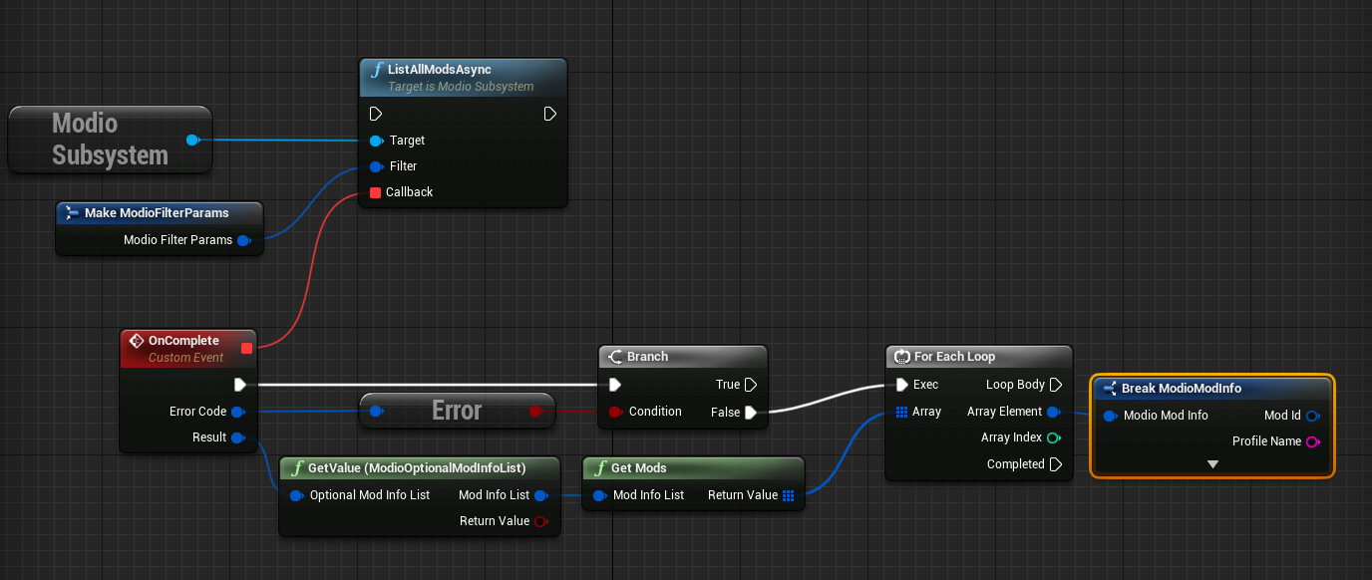Viewport: 1372px width, 580px height.
Task: Click the ListAllModsAsync output execution pin
Action: point(550,114)
